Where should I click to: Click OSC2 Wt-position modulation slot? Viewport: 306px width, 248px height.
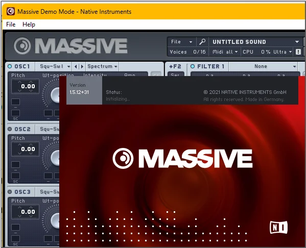coord(48,176)
